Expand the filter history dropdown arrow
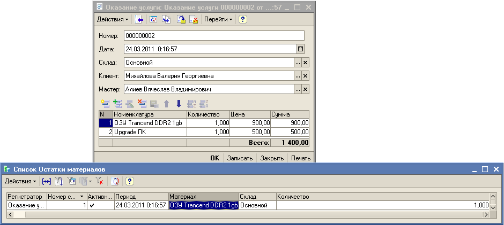504x225 pixels. (90, 182)
